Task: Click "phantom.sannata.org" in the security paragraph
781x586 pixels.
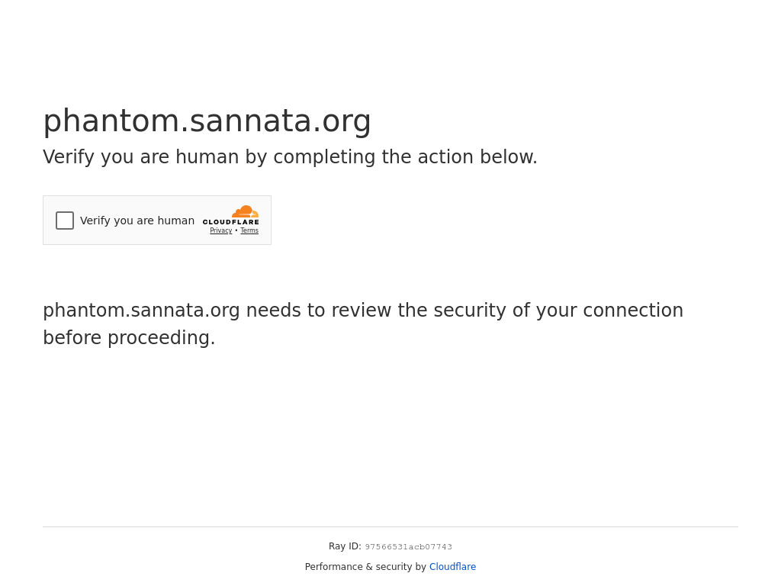Action: 141,311
